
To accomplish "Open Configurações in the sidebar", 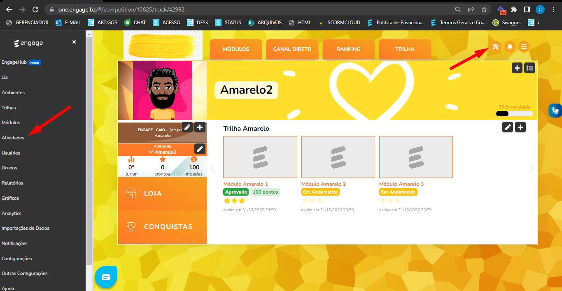I will coord(16,259).
